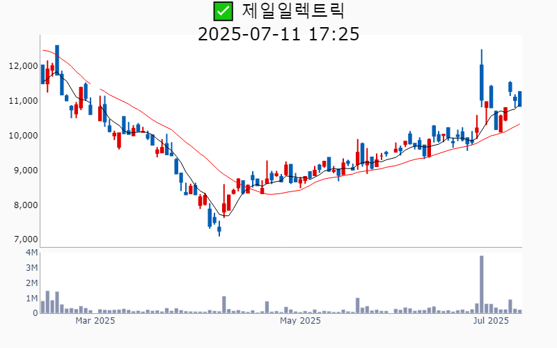Select the tallest volume bar near 4M
Image resolution: width=557 pixels, height=348 pixels.
481,285
